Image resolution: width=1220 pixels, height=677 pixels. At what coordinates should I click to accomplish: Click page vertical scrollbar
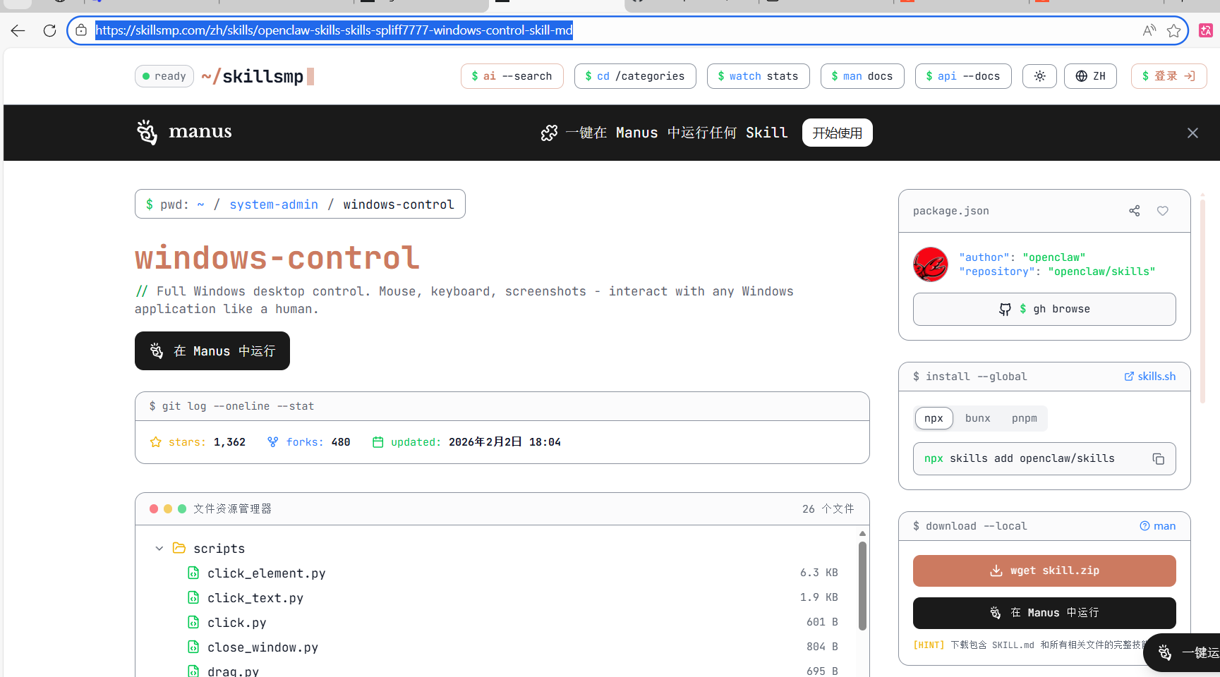(x=1203, y=300)
